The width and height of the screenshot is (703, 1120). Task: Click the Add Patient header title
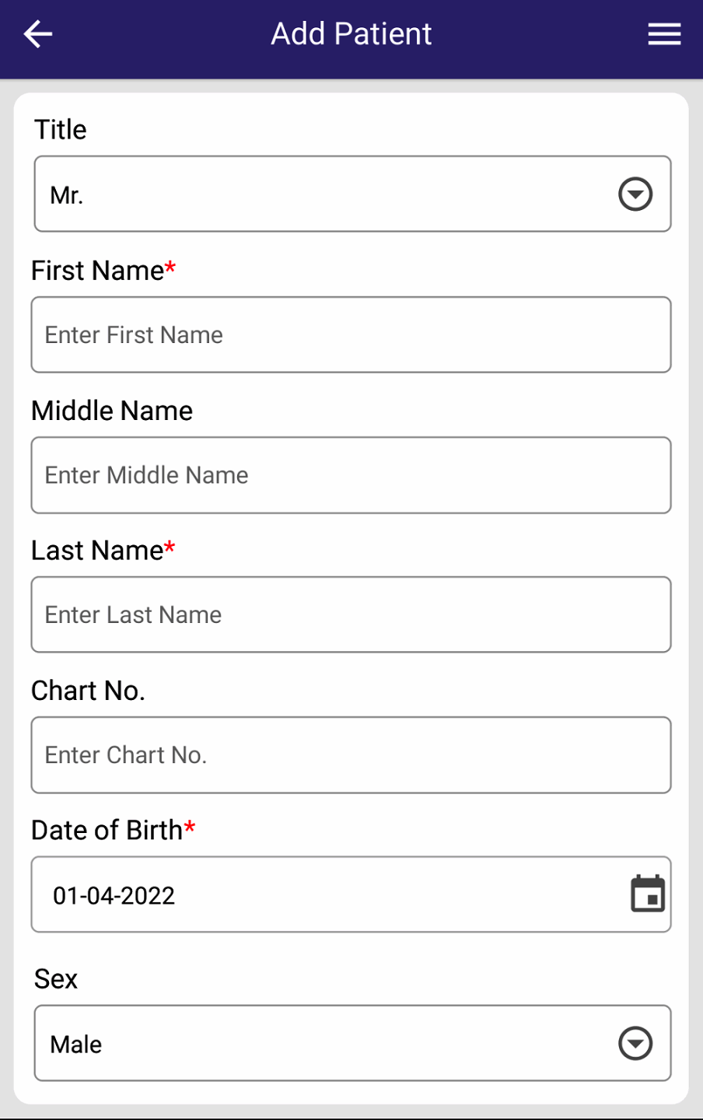351,34
